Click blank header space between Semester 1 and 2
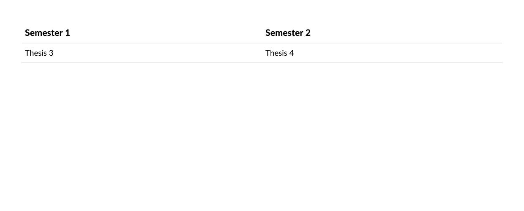Viewport: 524px width, 211px height. (x=167, y=33)
